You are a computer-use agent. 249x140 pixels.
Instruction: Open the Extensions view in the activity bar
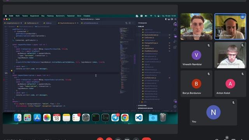pyautogui.click(x=175, y=47)
